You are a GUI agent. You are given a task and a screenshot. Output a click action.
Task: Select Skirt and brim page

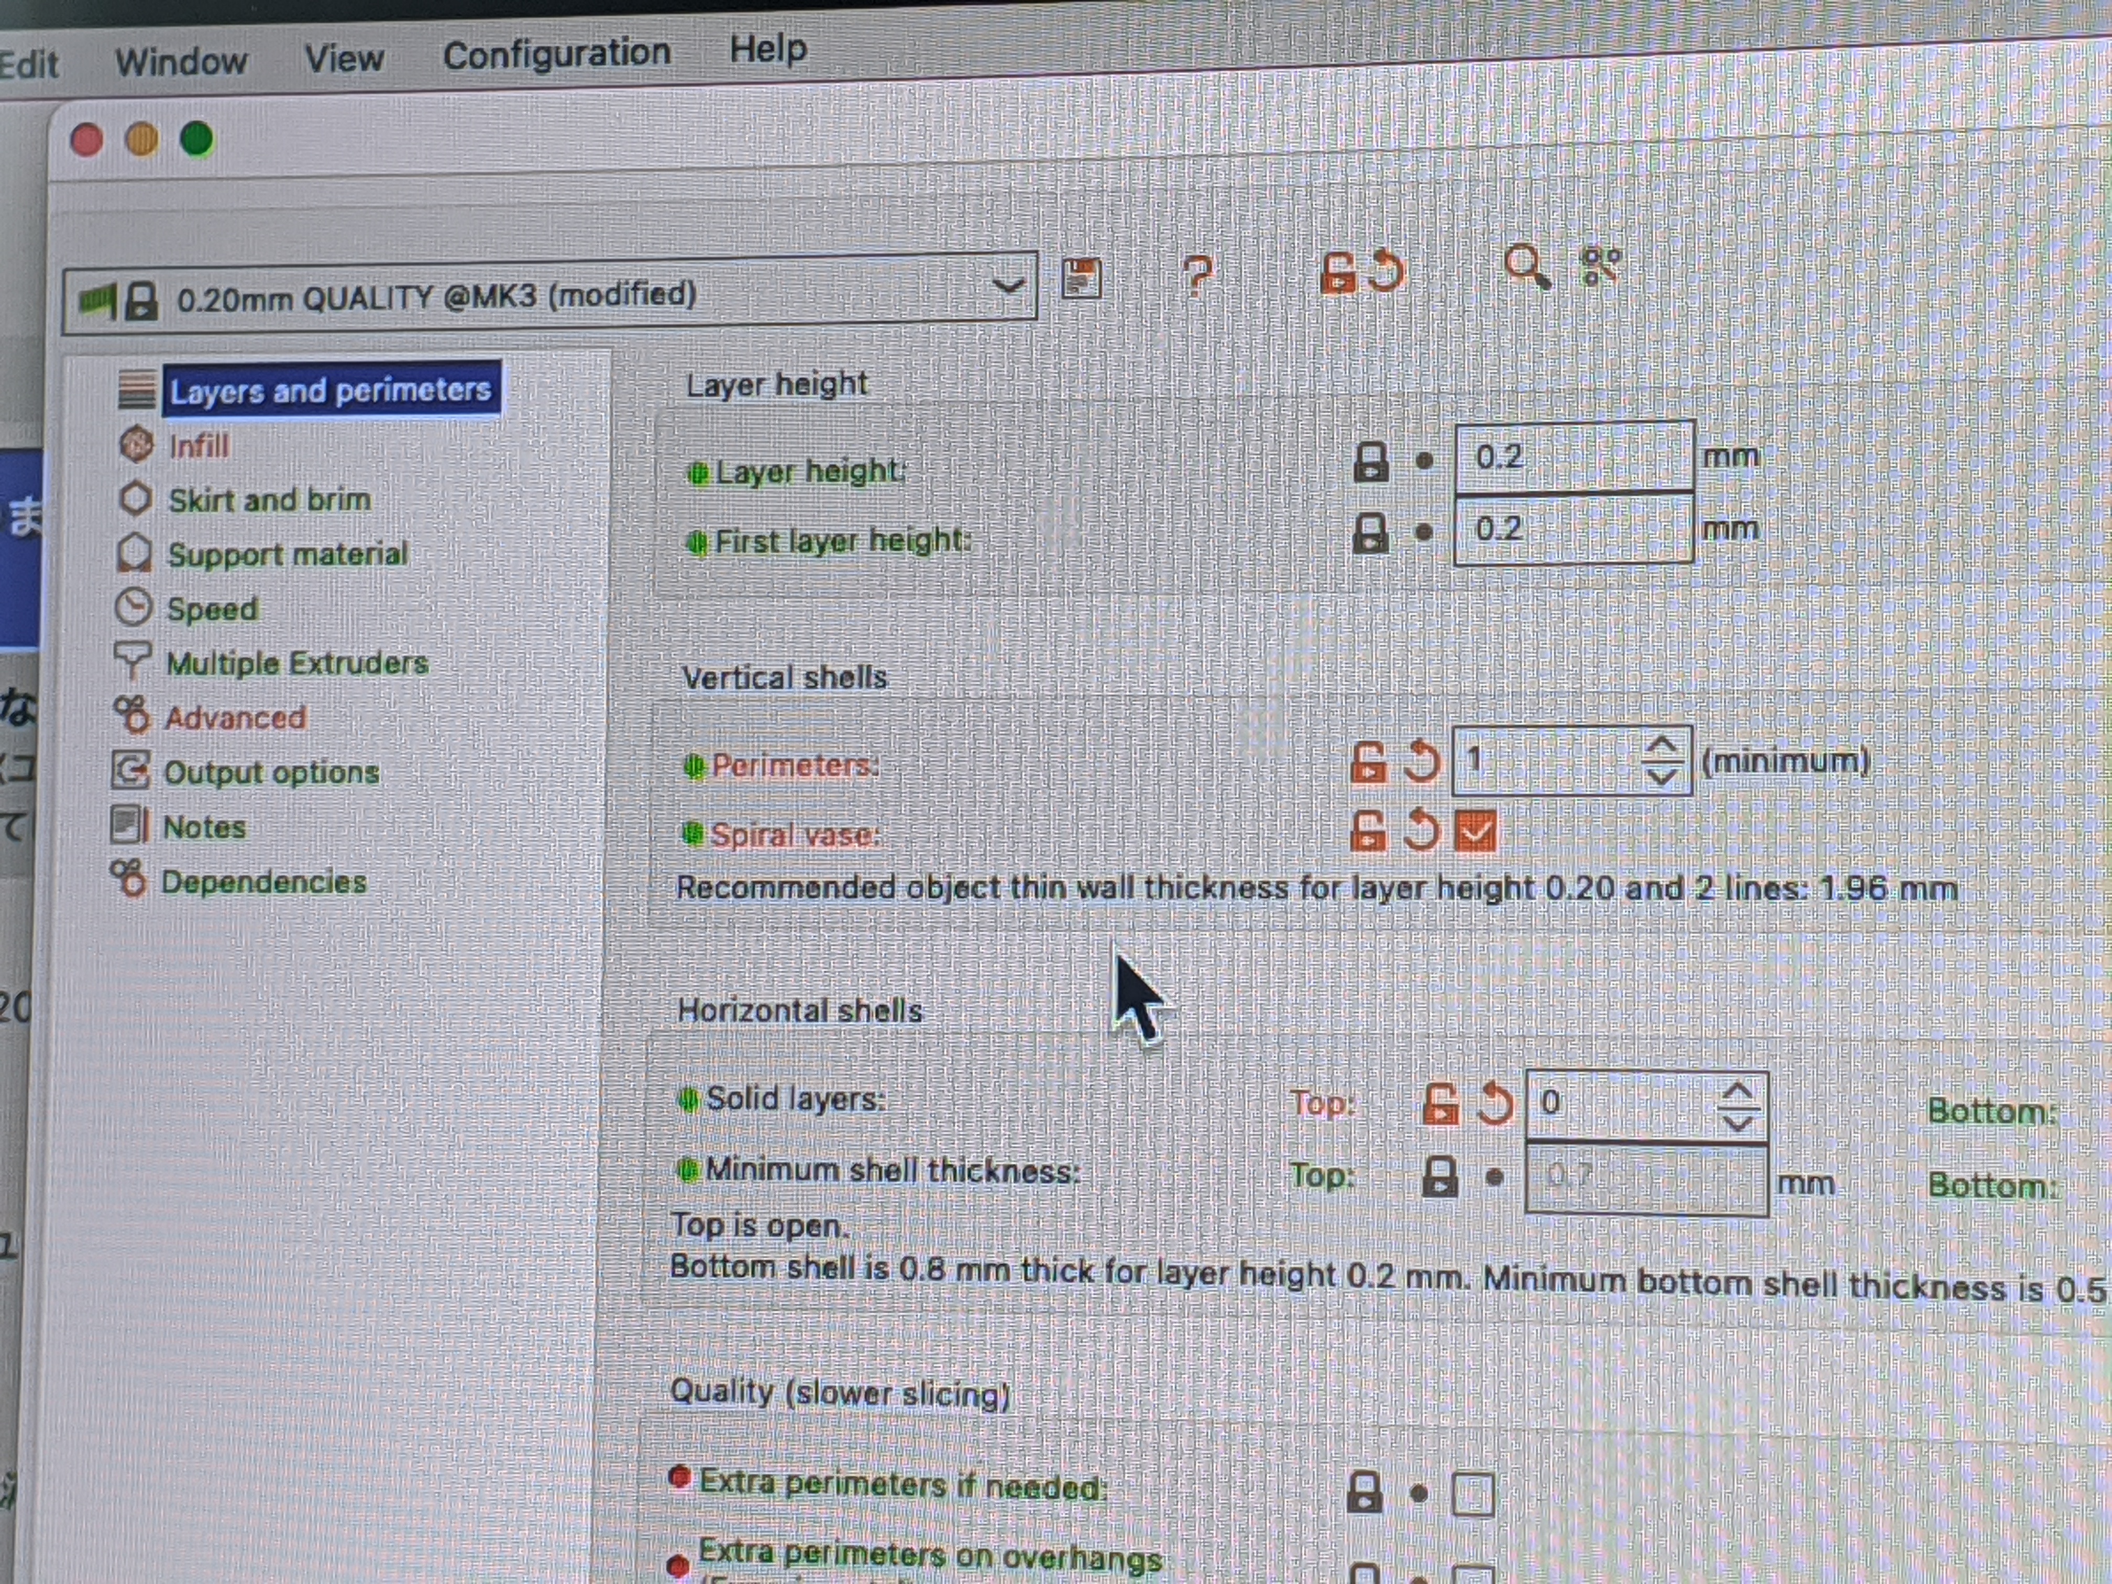click(269, 499)
